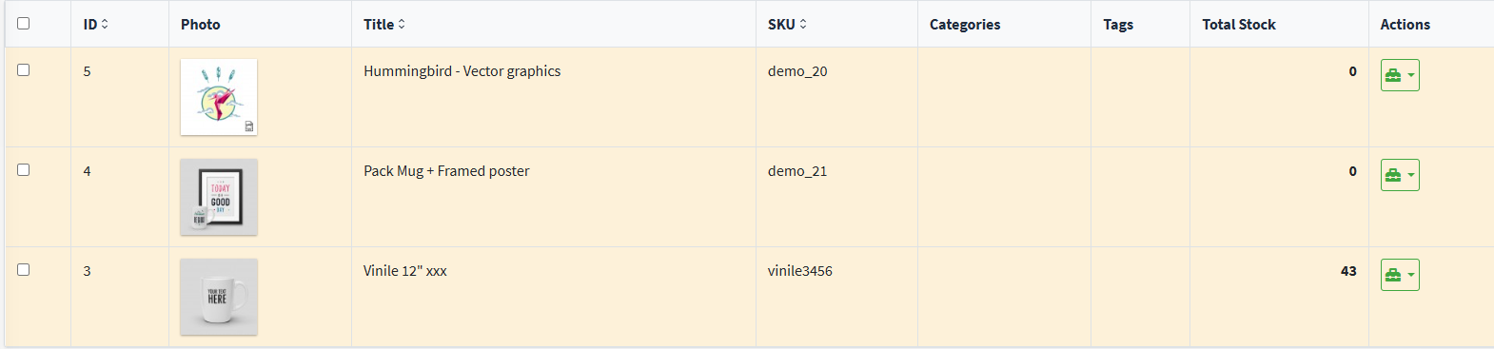Viewport: 1494px width, 349px height.
Task: Expand actions dropdown caret for demo_21
Action: [1411, 176]
